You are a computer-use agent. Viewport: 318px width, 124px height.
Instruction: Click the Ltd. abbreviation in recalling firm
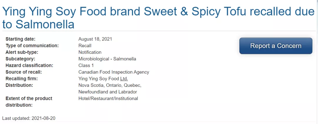click(124, 79)
